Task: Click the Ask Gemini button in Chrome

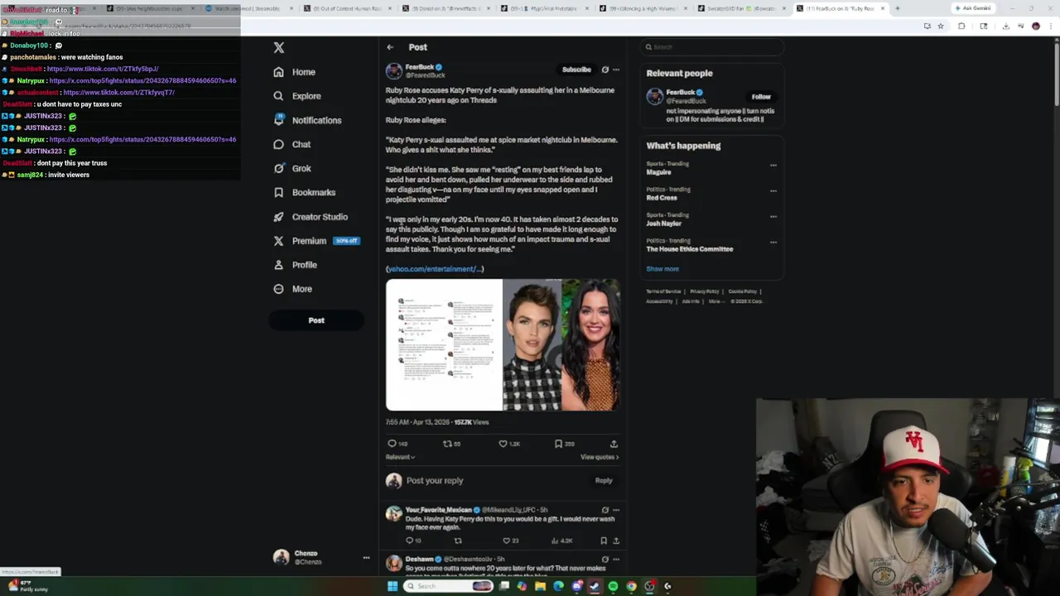Action: [x=972, y=8]
